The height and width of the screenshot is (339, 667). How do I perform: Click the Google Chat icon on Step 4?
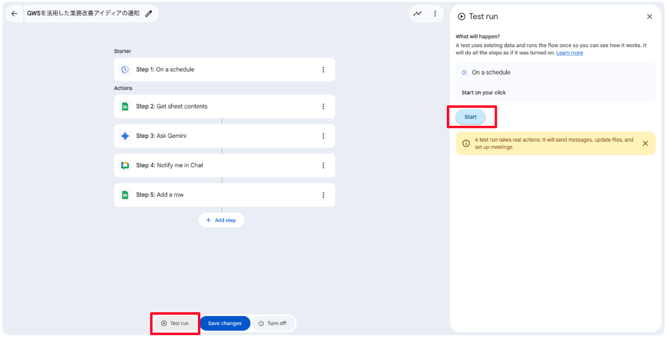(x=125, y=165)
